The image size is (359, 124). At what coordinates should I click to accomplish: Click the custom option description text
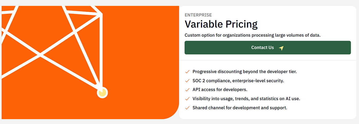(x=253, y=35)
